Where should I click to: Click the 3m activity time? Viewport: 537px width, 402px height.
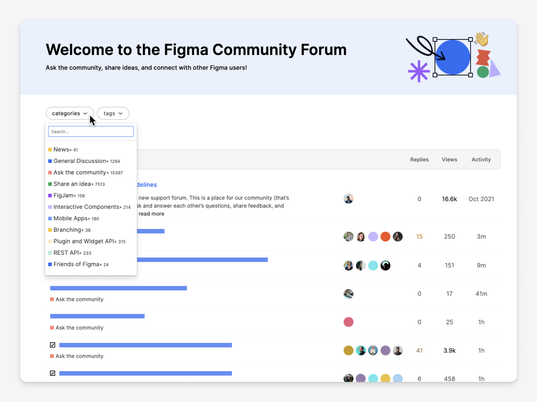pos(481,236)
